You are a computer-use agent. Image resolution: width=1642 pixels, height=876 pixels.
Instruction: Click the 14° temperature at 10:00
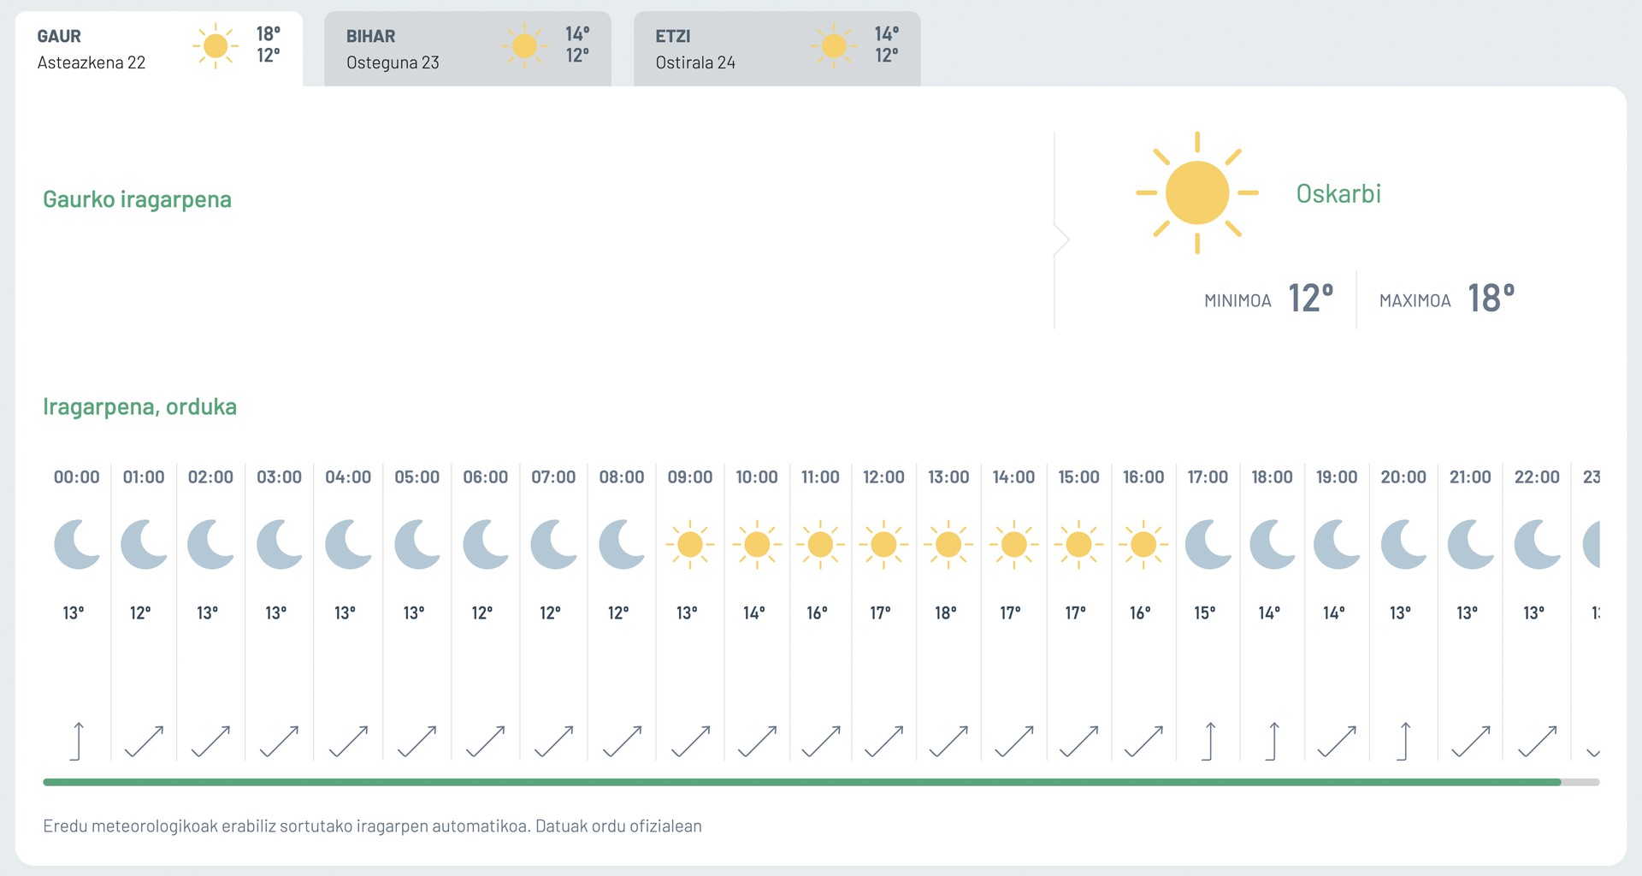pos(754,613)
